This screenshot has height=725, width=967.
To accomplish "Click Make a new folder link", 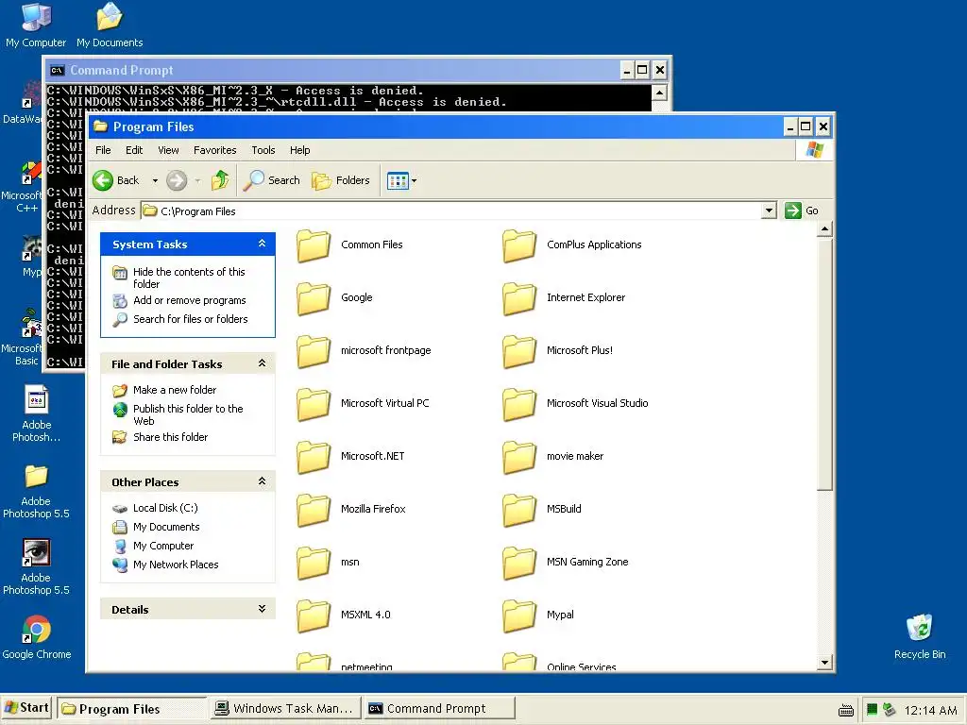I will pyautogui.click(x=175, y=390).
